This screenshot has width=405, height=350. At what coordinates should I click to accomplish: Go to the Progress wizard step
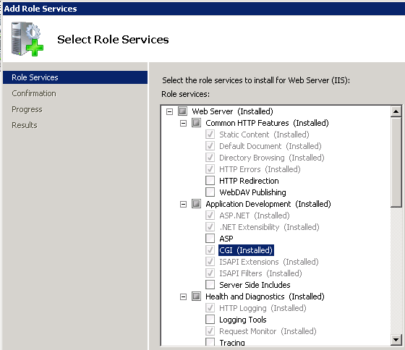27,109
